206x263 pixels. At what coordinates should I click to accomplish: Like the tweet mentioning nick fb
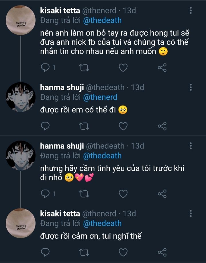coord(123,68)
